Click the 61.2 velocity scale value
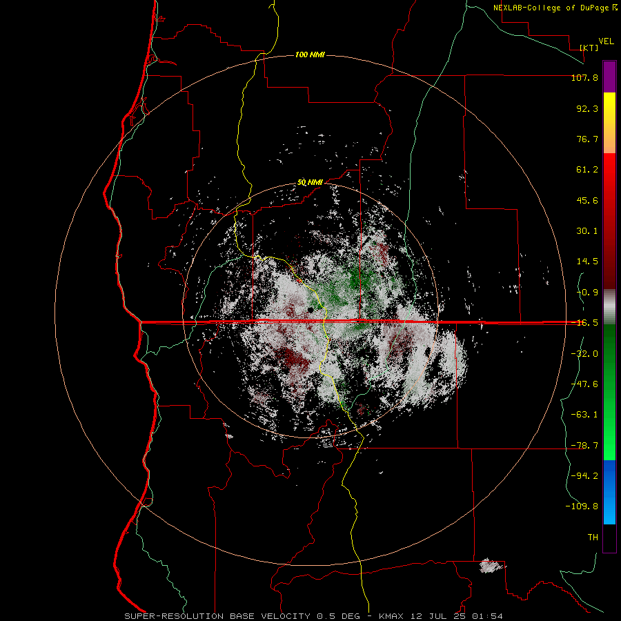The height and width of the screenshot is (621, 621). pyautogui.click(x=587, y=169)
